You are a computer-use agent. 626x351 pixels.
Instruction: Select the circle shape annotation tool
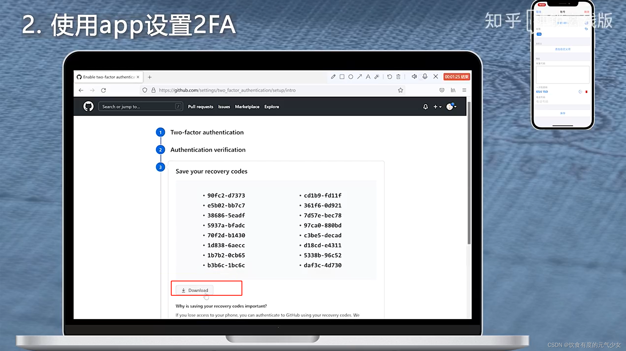tap(351, 77)
